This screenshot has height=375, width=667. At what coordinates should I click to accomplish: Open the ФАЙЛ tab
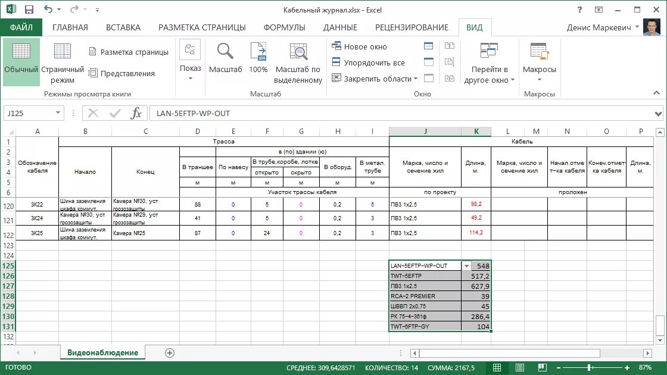coord(21,27)
